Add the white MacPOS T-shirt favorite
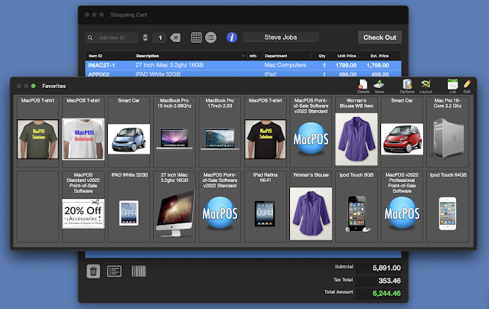Screen dimensions: 489x309 click(x=83, y=132)
